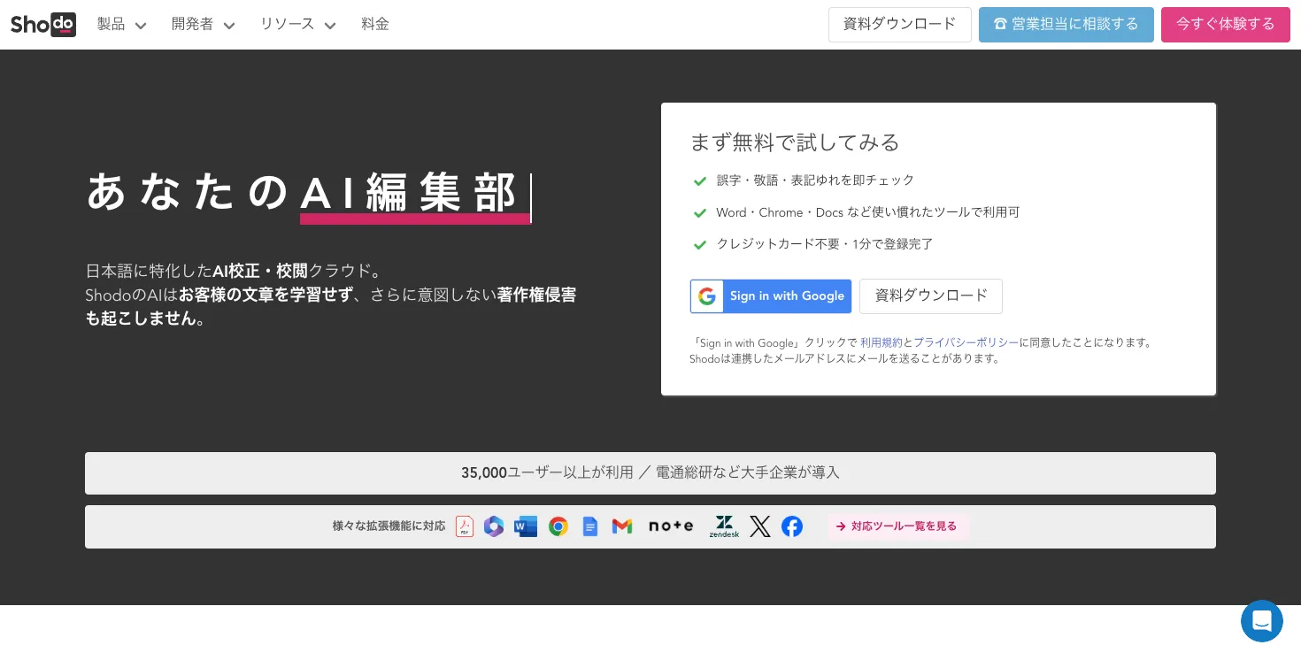Click 営業担当に相談する button

1066,25
